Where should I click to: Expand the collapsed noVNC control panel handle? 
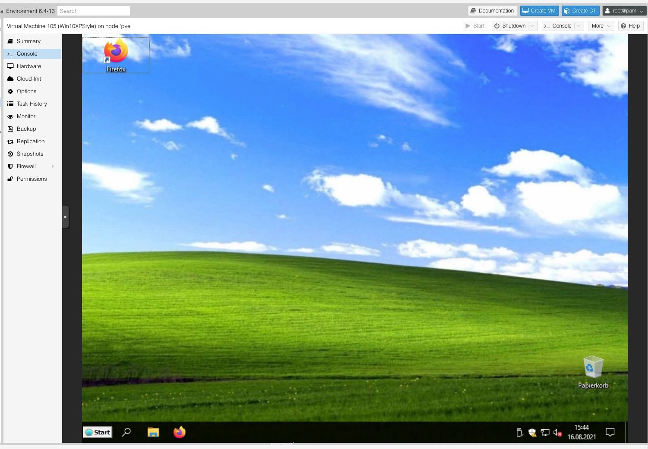(66, 217)
